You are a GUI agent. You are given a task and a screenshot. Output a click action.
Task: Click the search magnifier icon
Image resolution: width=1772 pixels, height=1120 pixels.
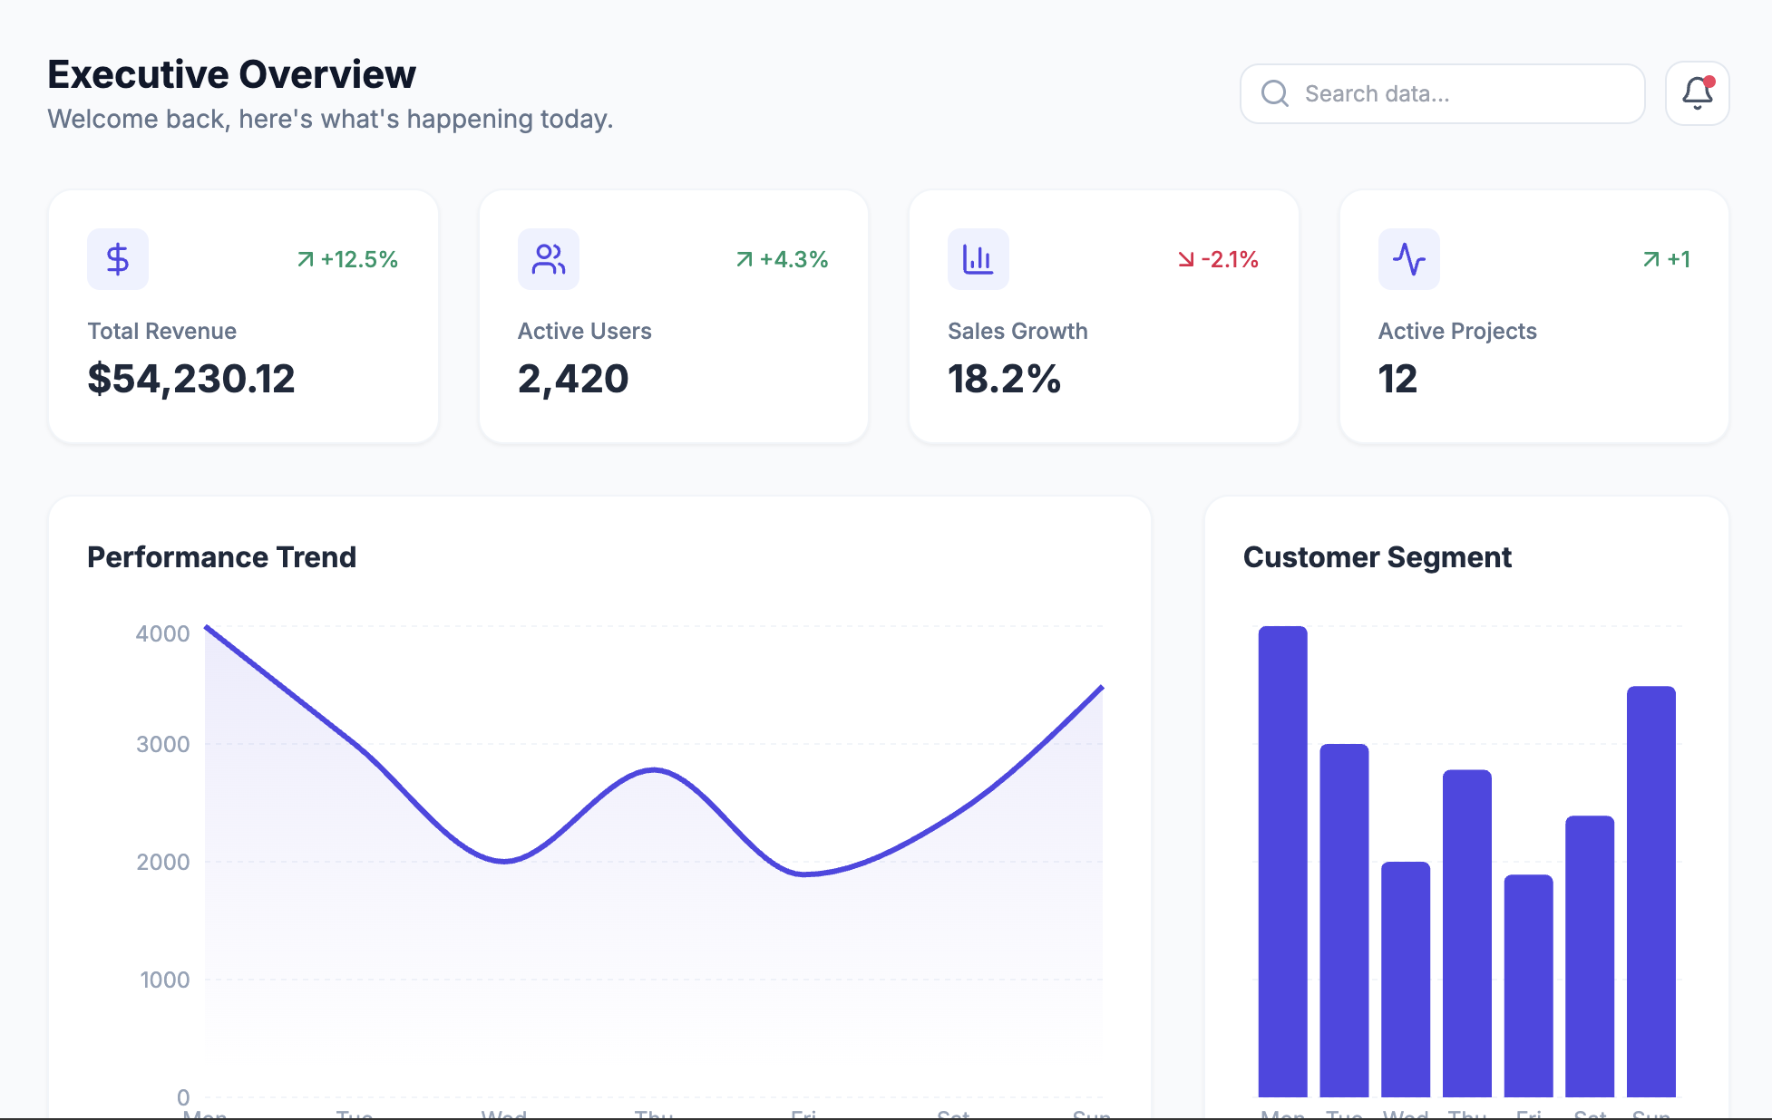pyautogui.click(x=1275, y=93)
